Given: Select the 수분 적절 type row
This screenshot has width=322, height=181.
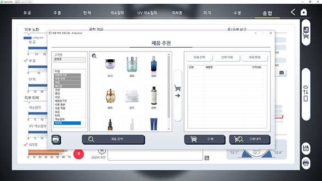Looking at the screenshot, I should point(67,108).
